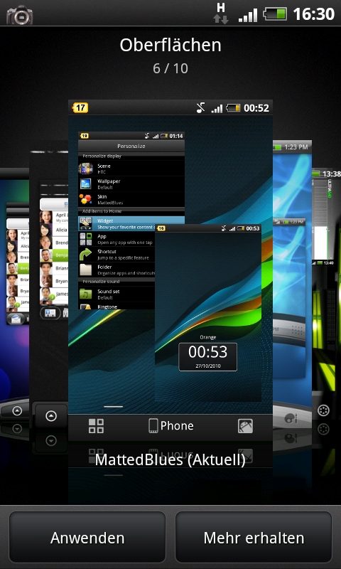
Task: Open the 16:30 clock in status bar
Action: click(313, 14)
